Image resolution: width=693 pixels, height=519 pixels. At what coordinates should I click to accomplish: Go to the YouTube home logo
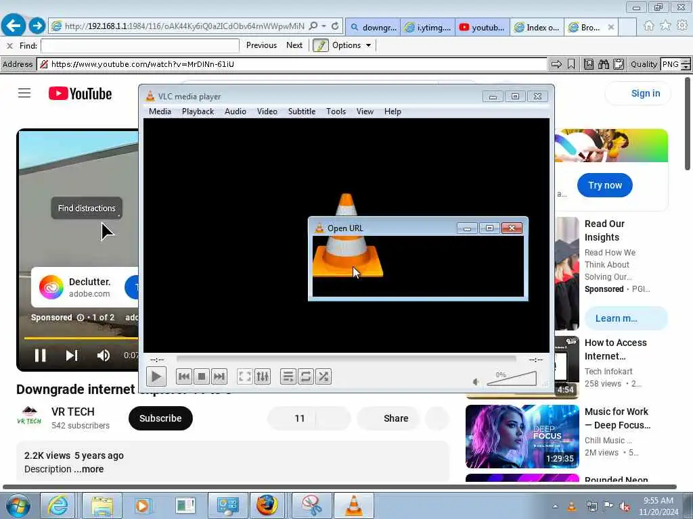tap(80, 93)
